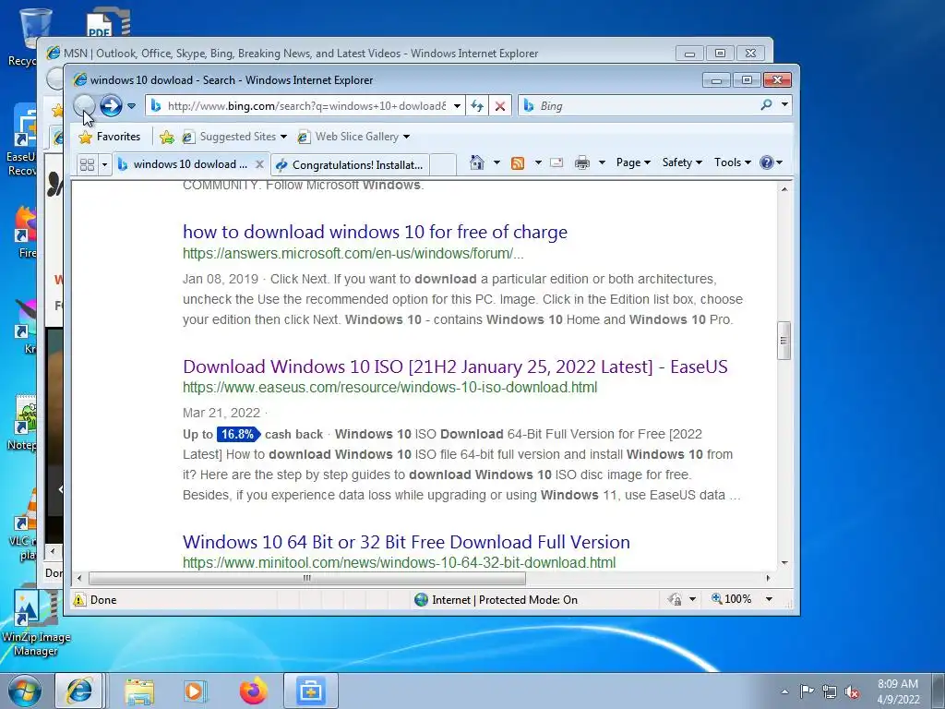The width and height of the screenshot is (945, 709).
Task: Click the blue toolbox app on taskbar
Action: pyautogui.click(x=310, y=691)
